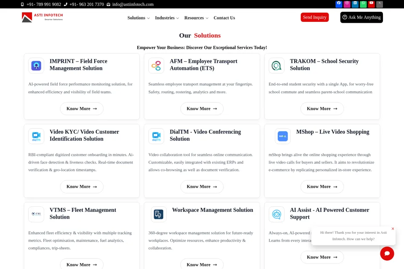This screenshot has height=269, width=404.
Task: Click the Send Inquiry button
Action: point(315,17)
